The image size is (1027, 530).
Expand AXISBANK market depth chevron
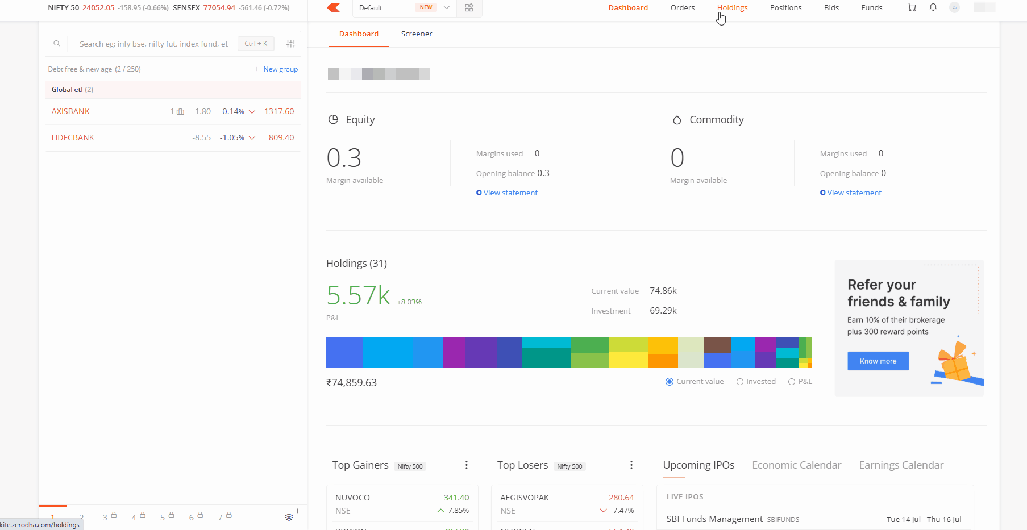tap(252, 112)
